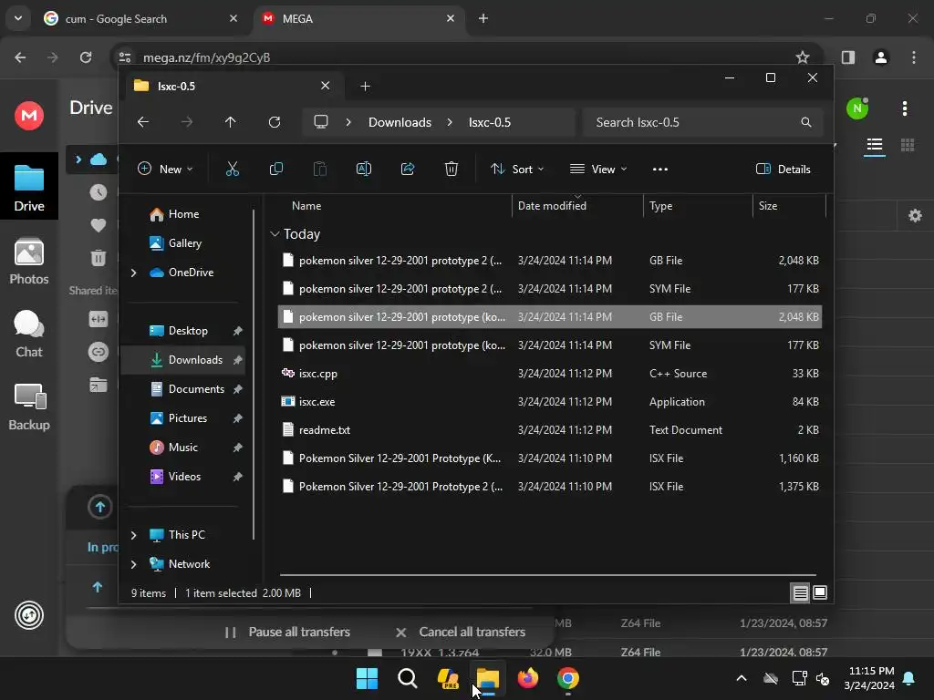Click the Paste icon in Explorer toolbar
This screenshot has width=934, height=700.
click(320, 169)
